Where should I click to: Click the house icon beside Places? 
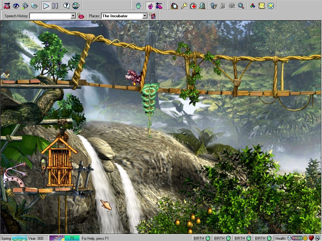[153, 16]
